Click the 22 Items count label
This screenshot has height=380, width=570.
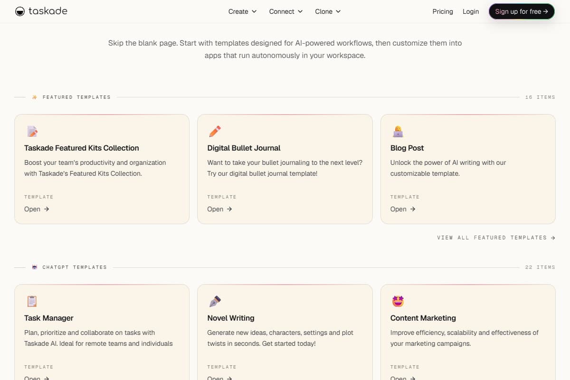540,267
